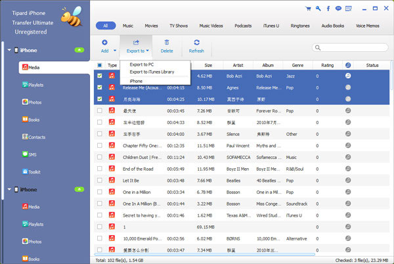Choose Export to iTunes Library
This screenshot has width=394, height=264.
point(152,72)
